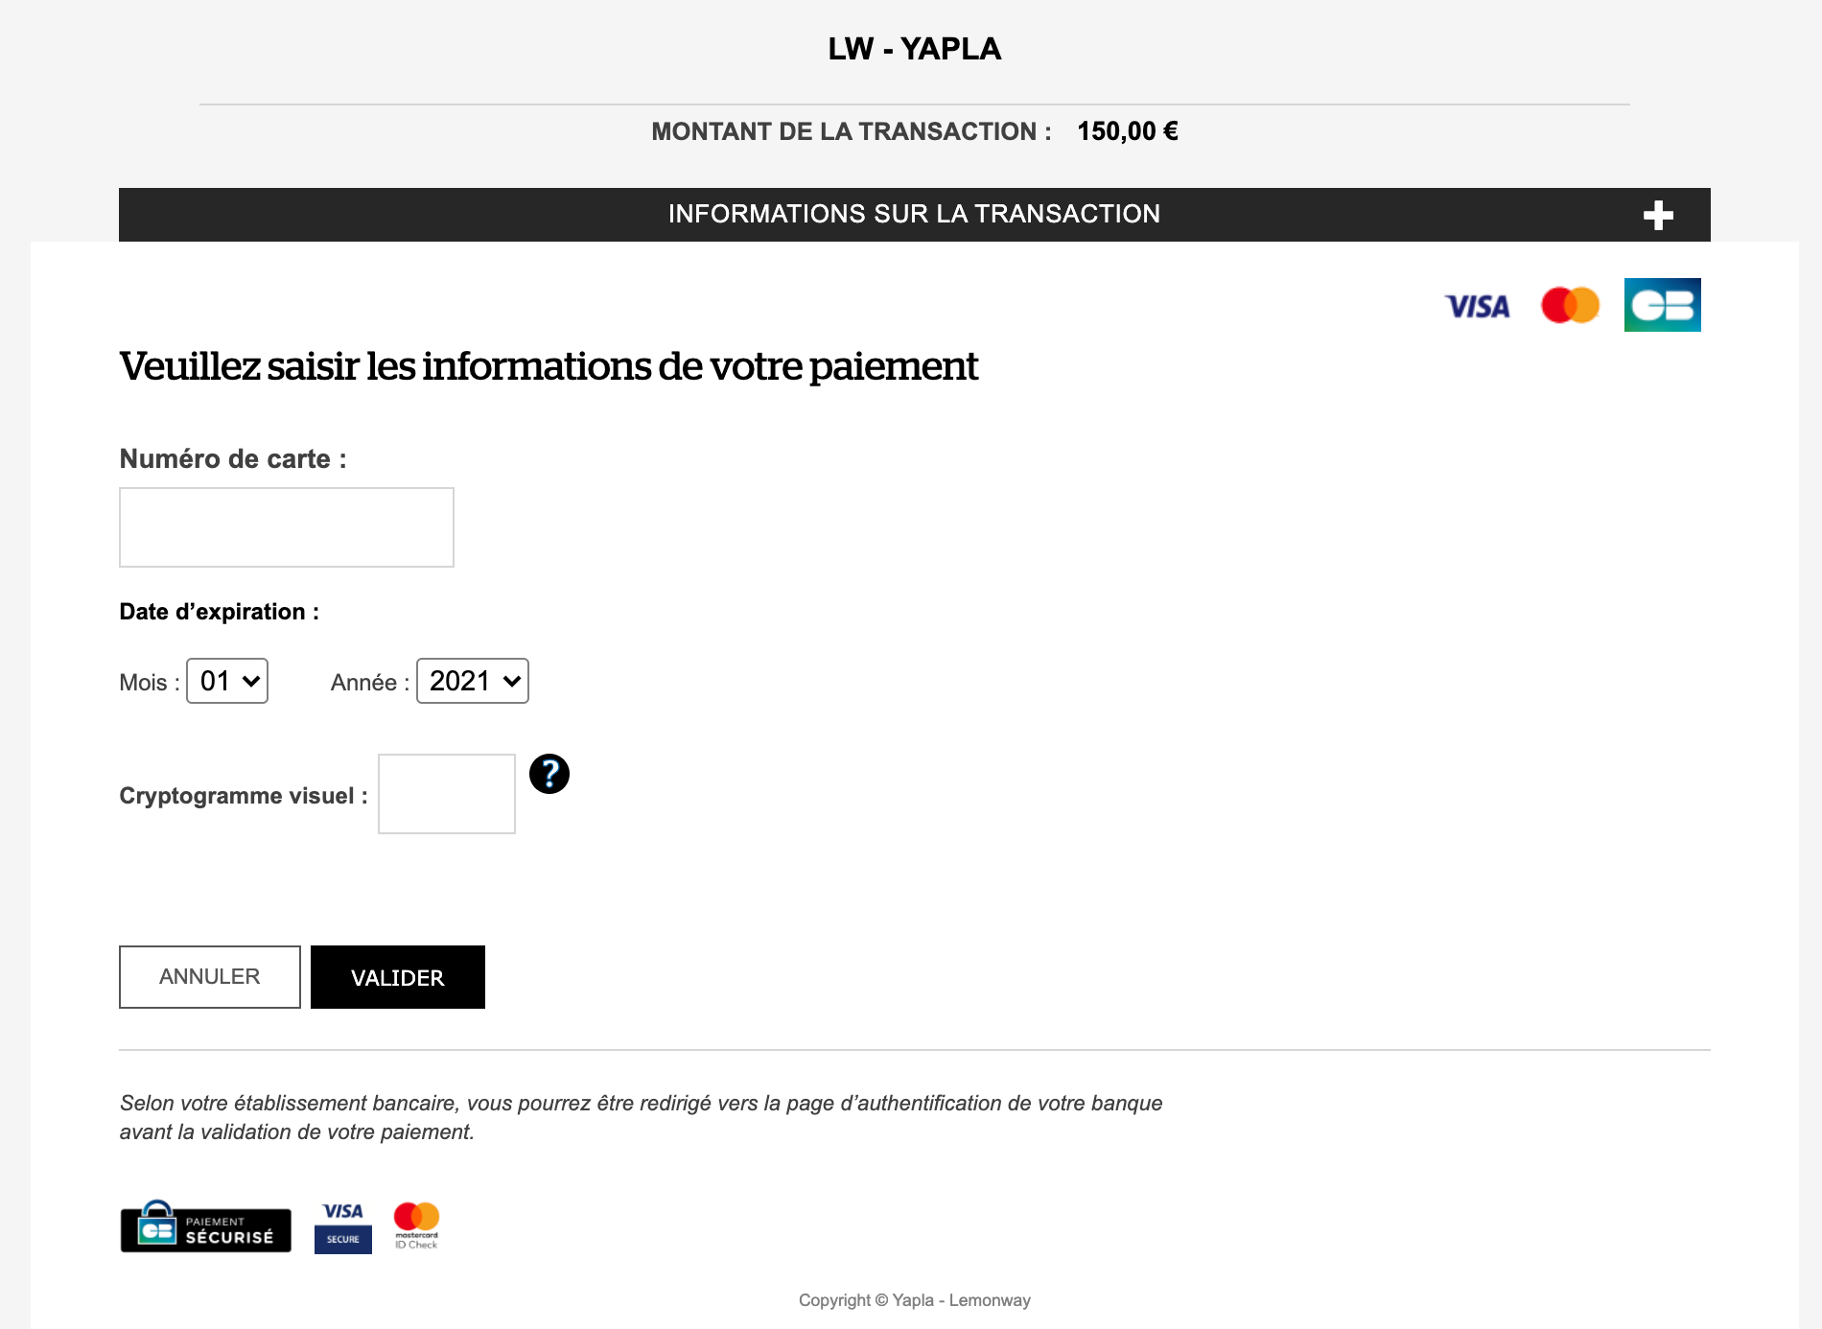This screenshot has height=1329, width=1822.
Task: Click the Mastercard logo icon
Action: (1570, 306)
